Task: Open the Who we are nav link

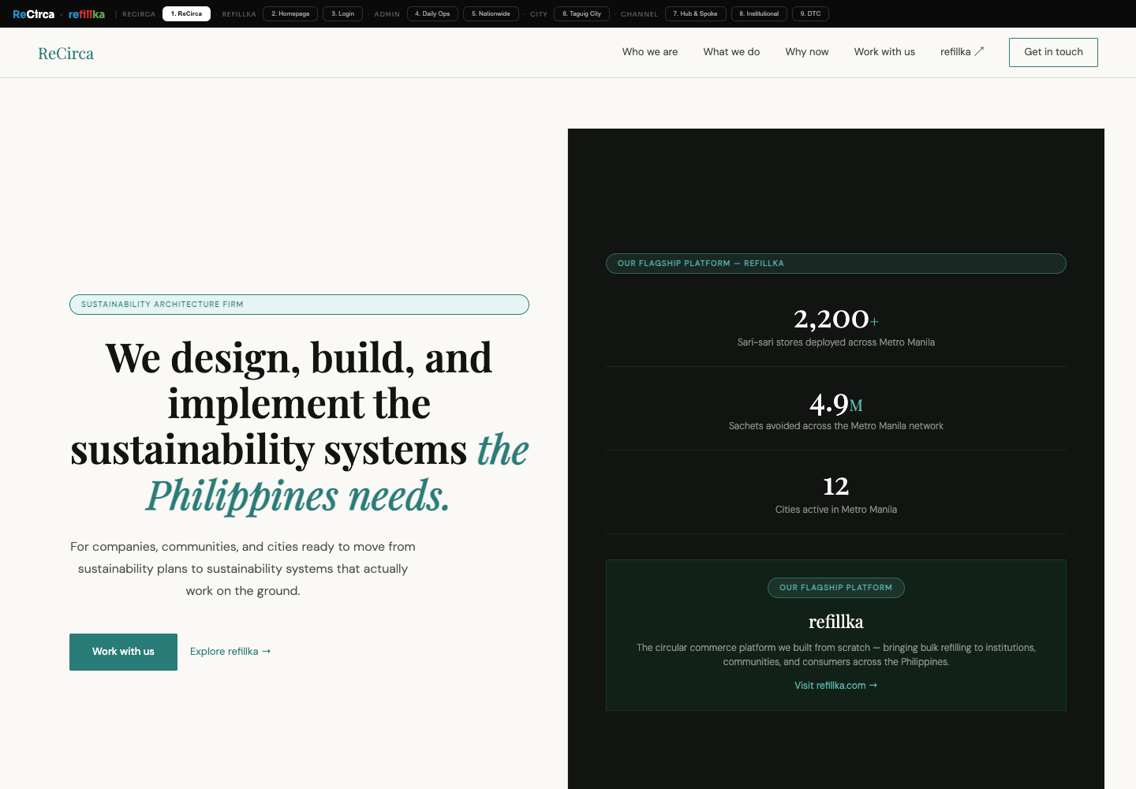Action: (650, 52)
